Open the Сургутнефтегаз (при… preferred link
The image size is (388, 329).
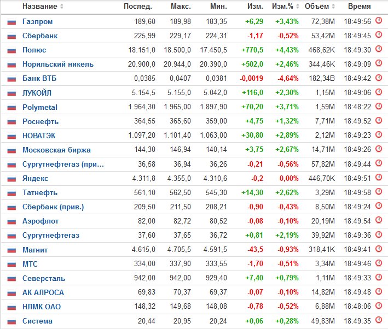63,164
